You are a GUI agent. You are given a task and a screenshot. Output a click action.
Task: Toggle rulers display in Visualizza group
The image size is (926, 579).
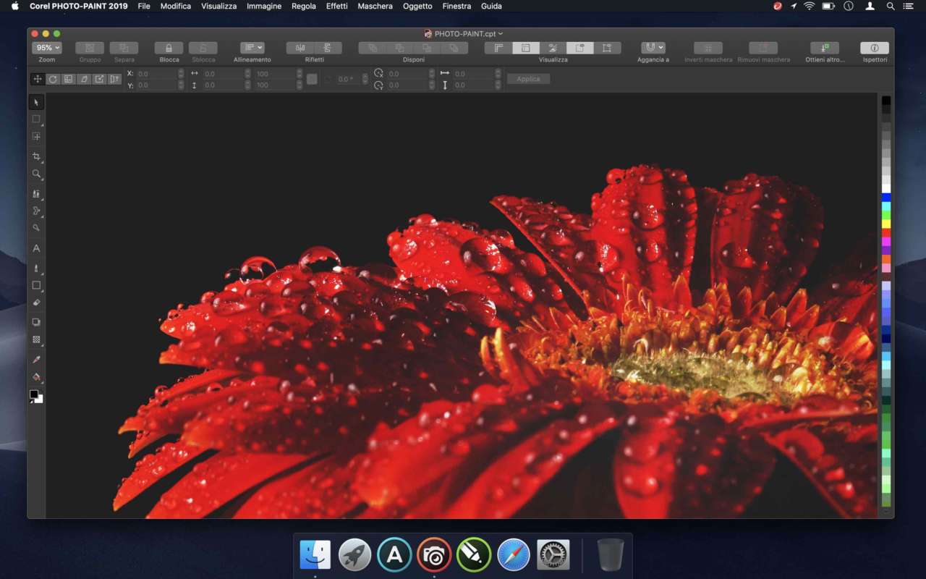click(498, 48)
